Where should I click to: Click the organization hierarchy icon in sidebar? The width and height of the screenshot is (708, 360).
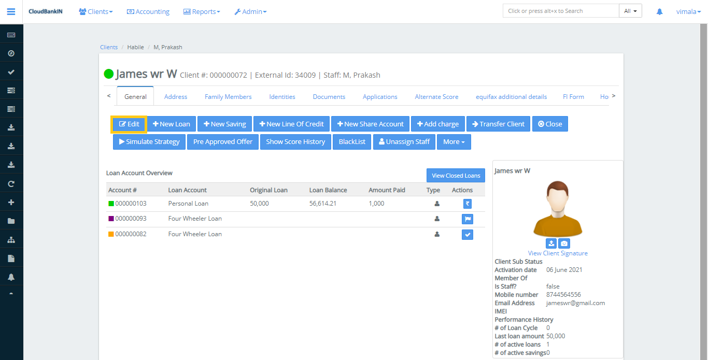(x=11, y=240)
